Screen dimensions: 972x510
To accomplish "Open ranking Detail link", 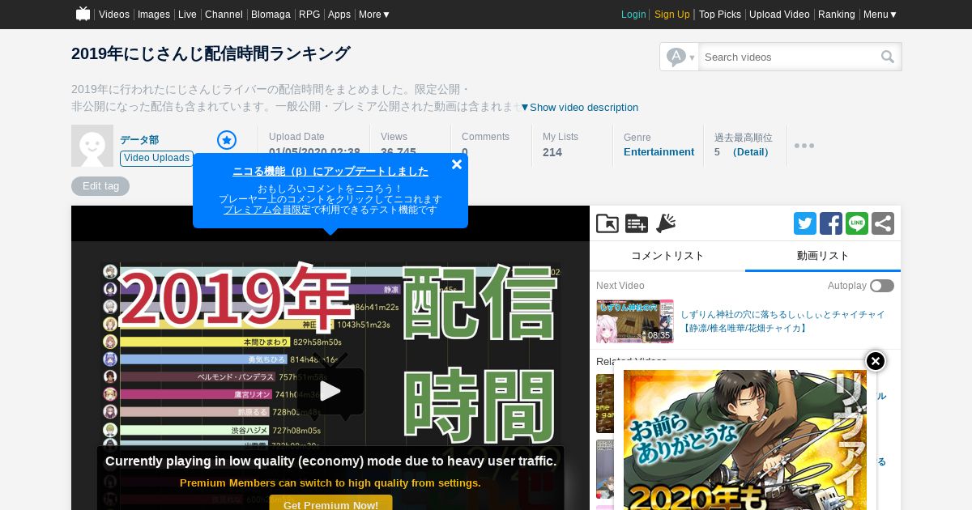I will (750, 152).
